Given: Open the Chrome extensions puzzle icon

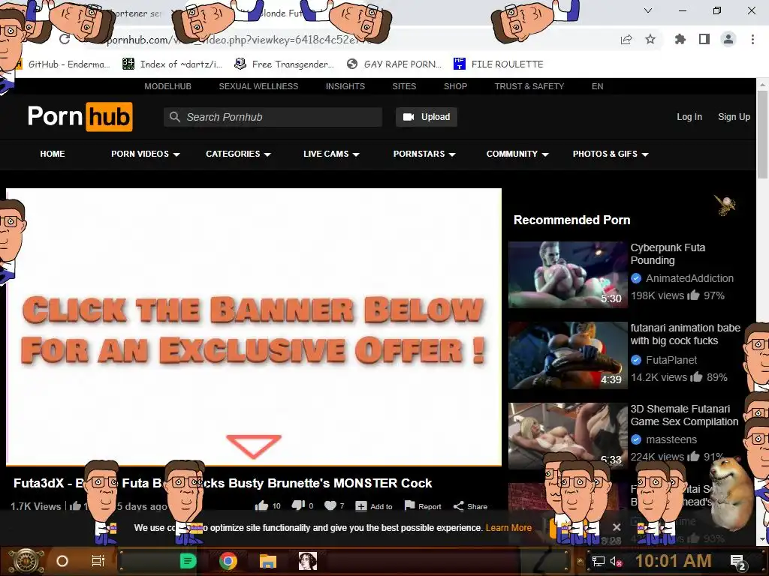Looking at the screenshot, I should [x=680, y=39].
